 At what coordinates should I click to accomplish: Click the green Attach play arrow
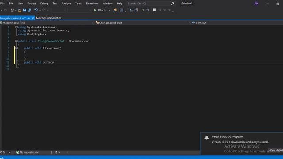point(95,10)
